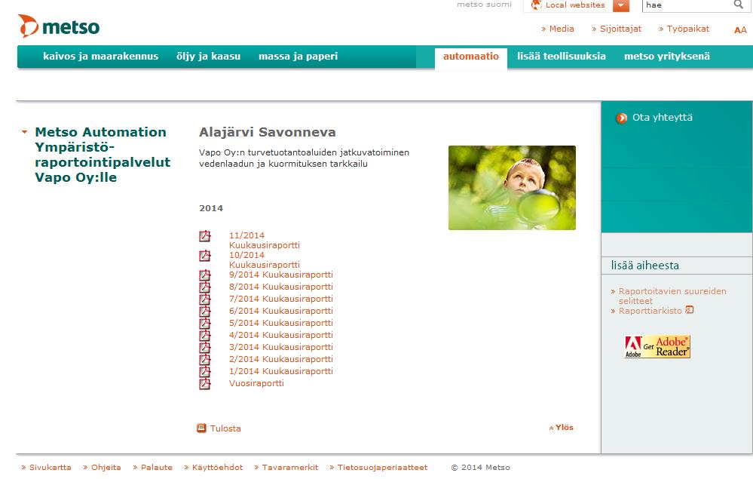
Task: Open the PDF icon for 11/2014 report
Action: (205, 236)
